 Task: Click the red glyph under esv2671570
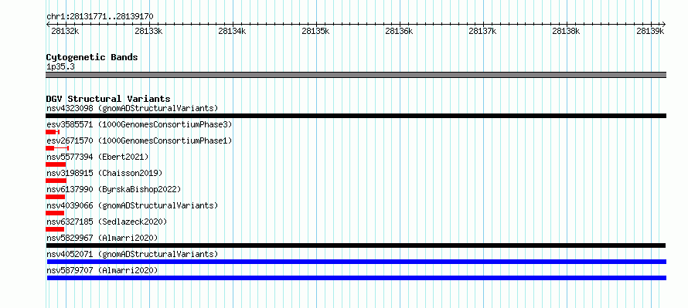tap(57, 148)
